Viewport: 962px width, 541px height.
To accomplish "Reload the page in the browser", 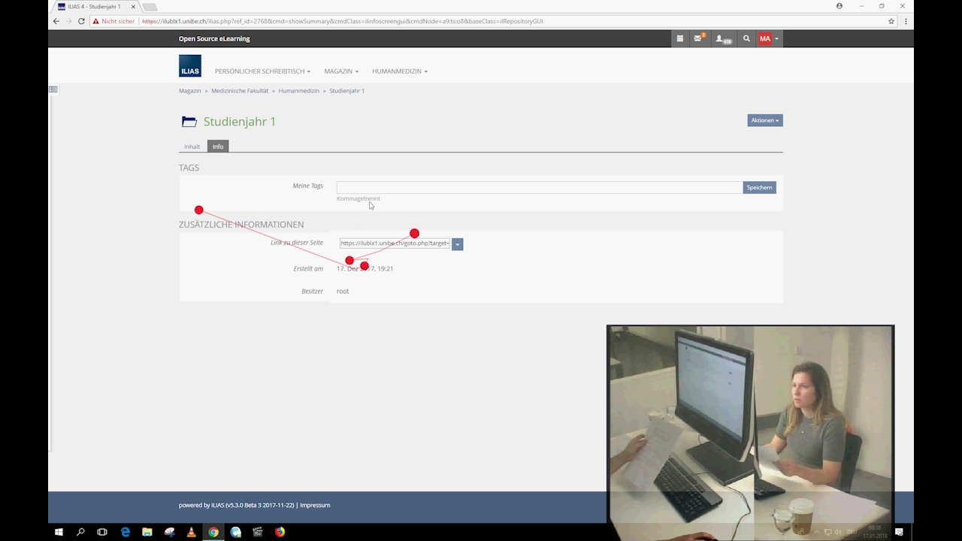I will click(x=81, y=21).
